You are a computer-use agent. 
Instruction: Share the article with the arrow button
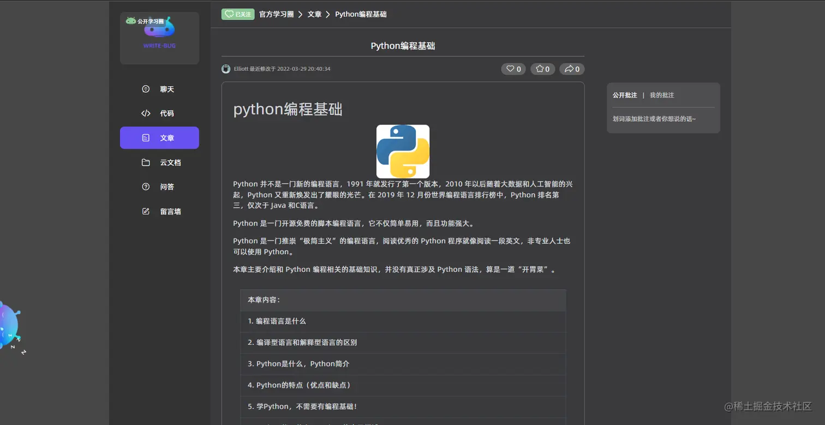pos(572,69)
